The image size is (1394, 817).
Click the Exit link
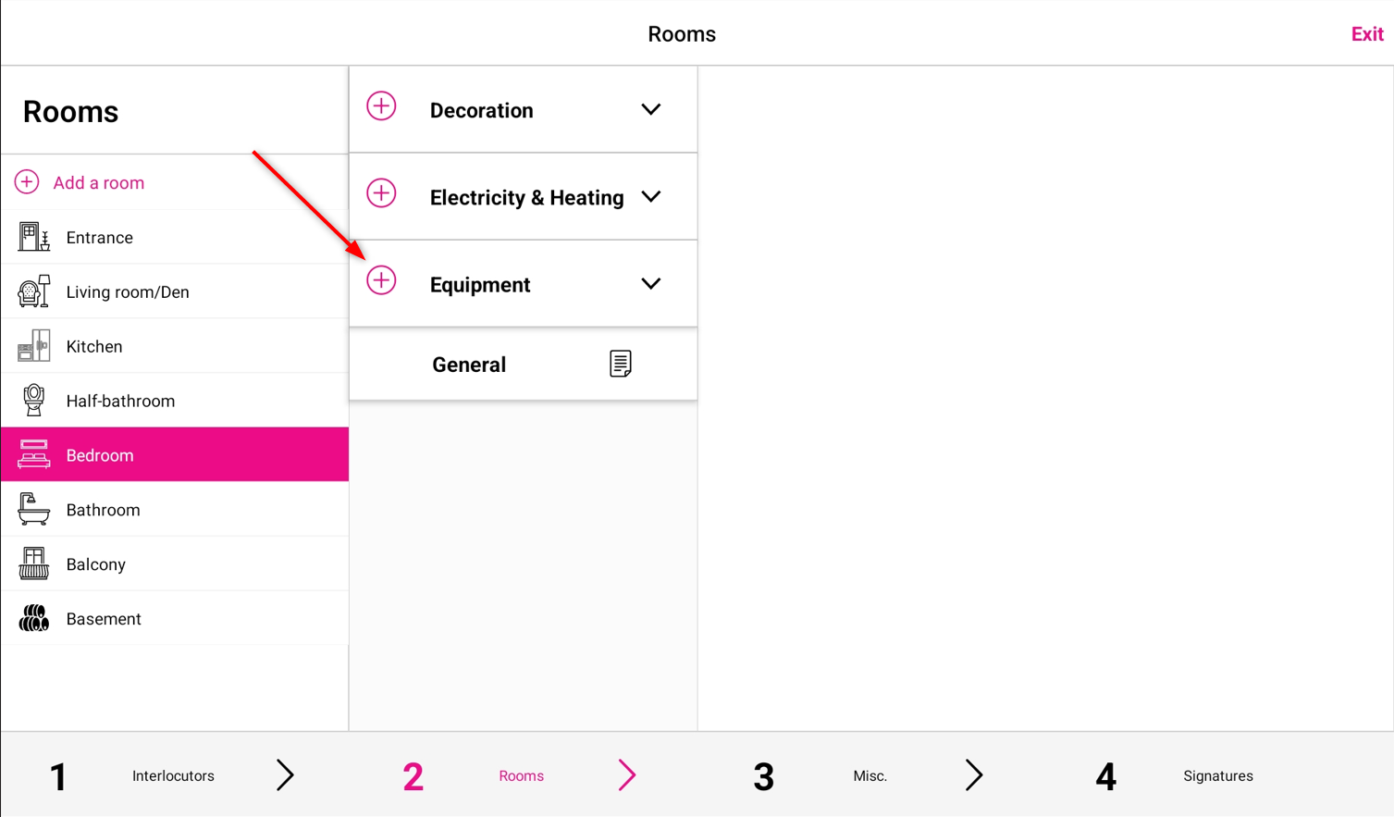tap(1367, 34)
